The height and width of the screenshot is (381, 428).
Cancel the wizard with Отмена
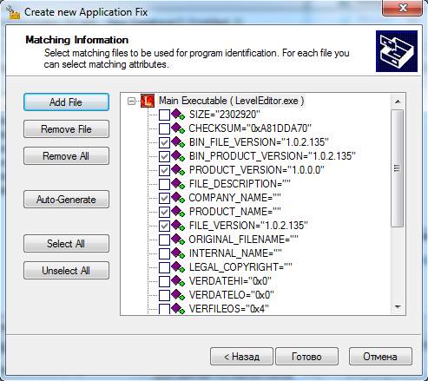[x=380, y=357]
